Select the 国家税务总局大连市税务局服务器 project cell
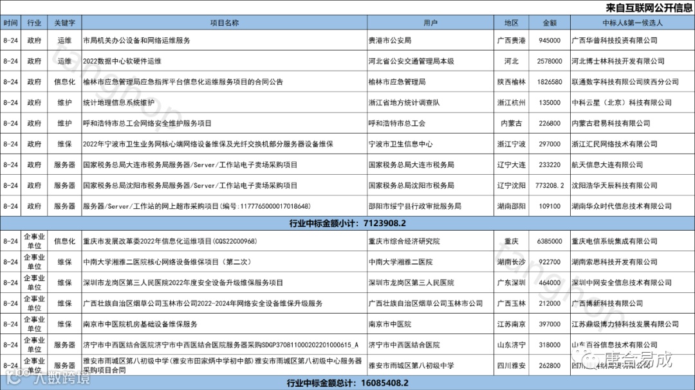The image size is (695, 390). [225, 164]
